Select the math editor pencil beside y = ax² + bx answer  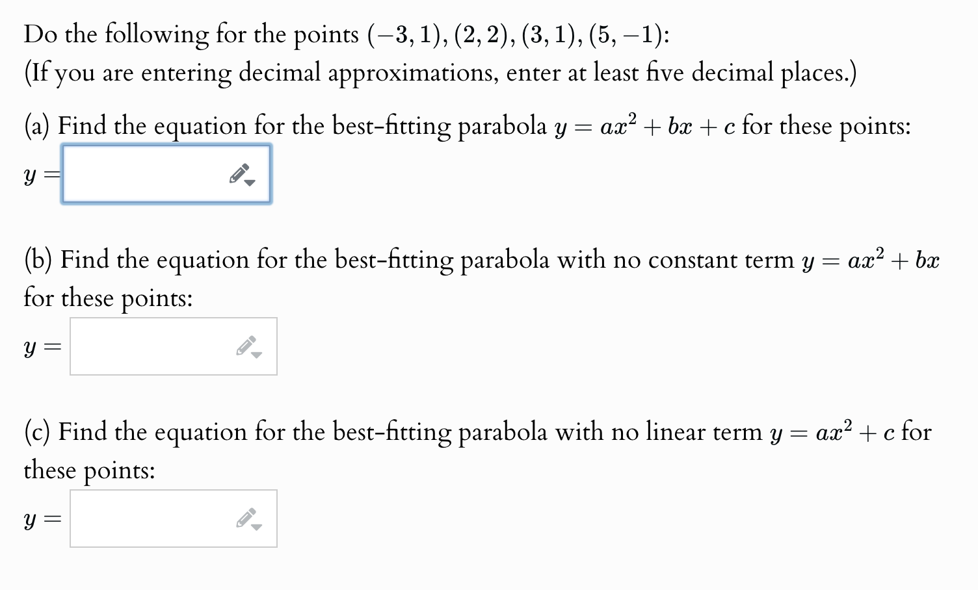pyautogui.click(x=244, y=346)
